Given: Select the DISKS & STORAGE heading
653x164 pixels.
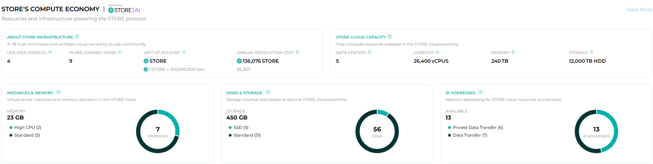Looking at the screenshot, I should (244, 93).
